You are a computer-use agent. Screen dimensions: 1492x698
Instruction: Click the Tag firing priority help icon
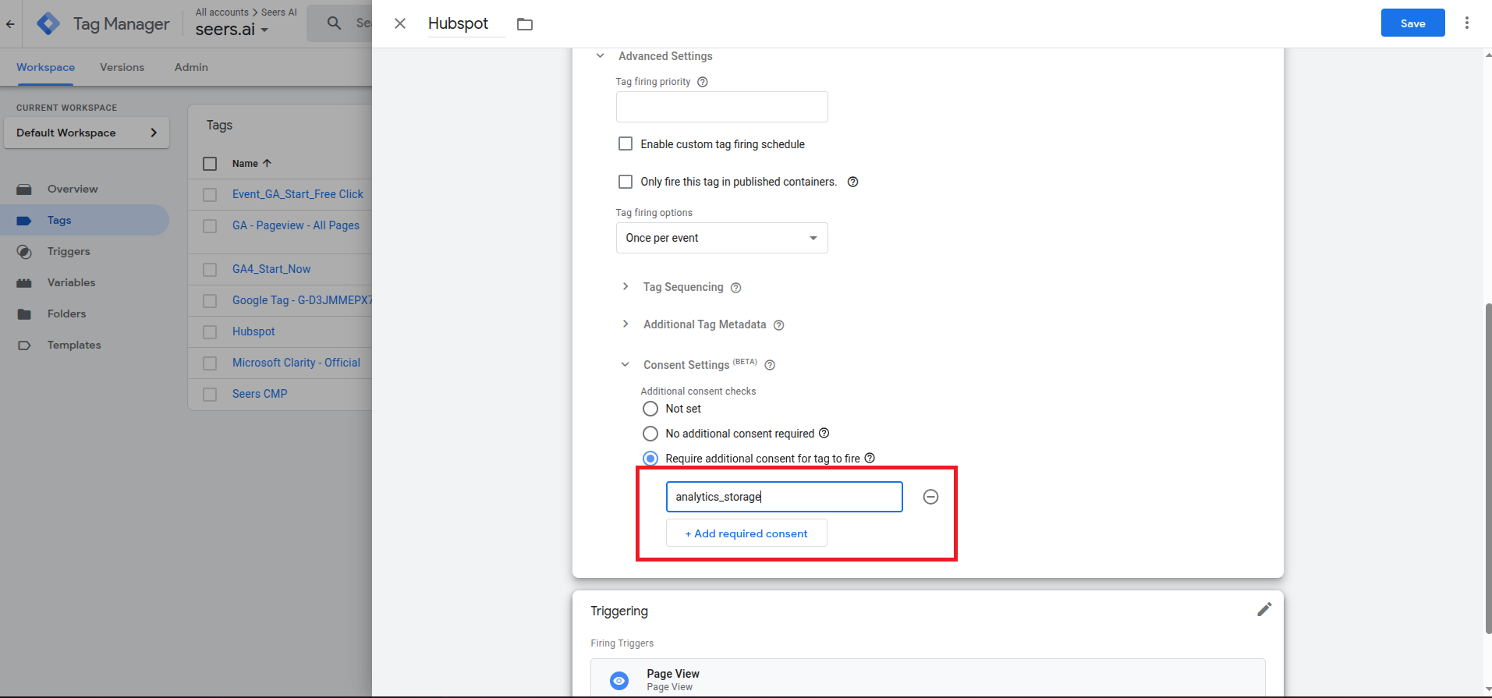tap(702, 82)
